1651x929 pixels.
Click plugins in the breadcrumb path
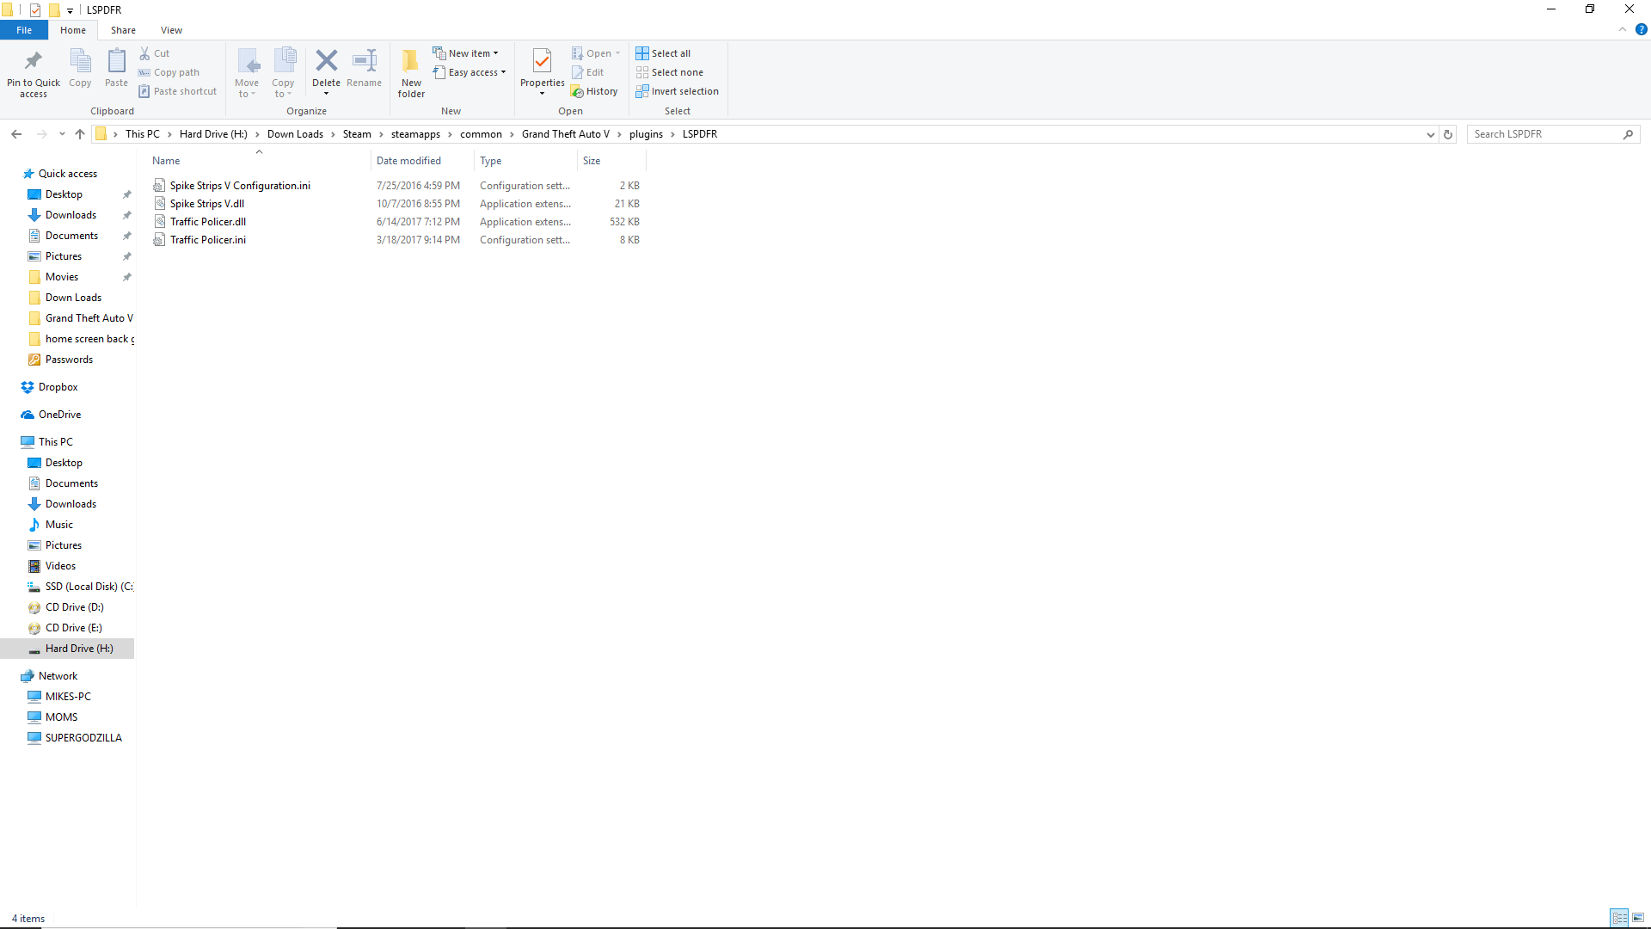pyautogui.click(x=646, y=134)
